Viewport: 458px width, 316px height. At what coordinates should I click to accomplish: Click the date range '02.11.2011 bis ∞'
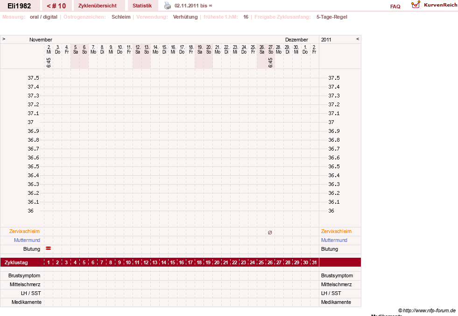click(193, 6)
